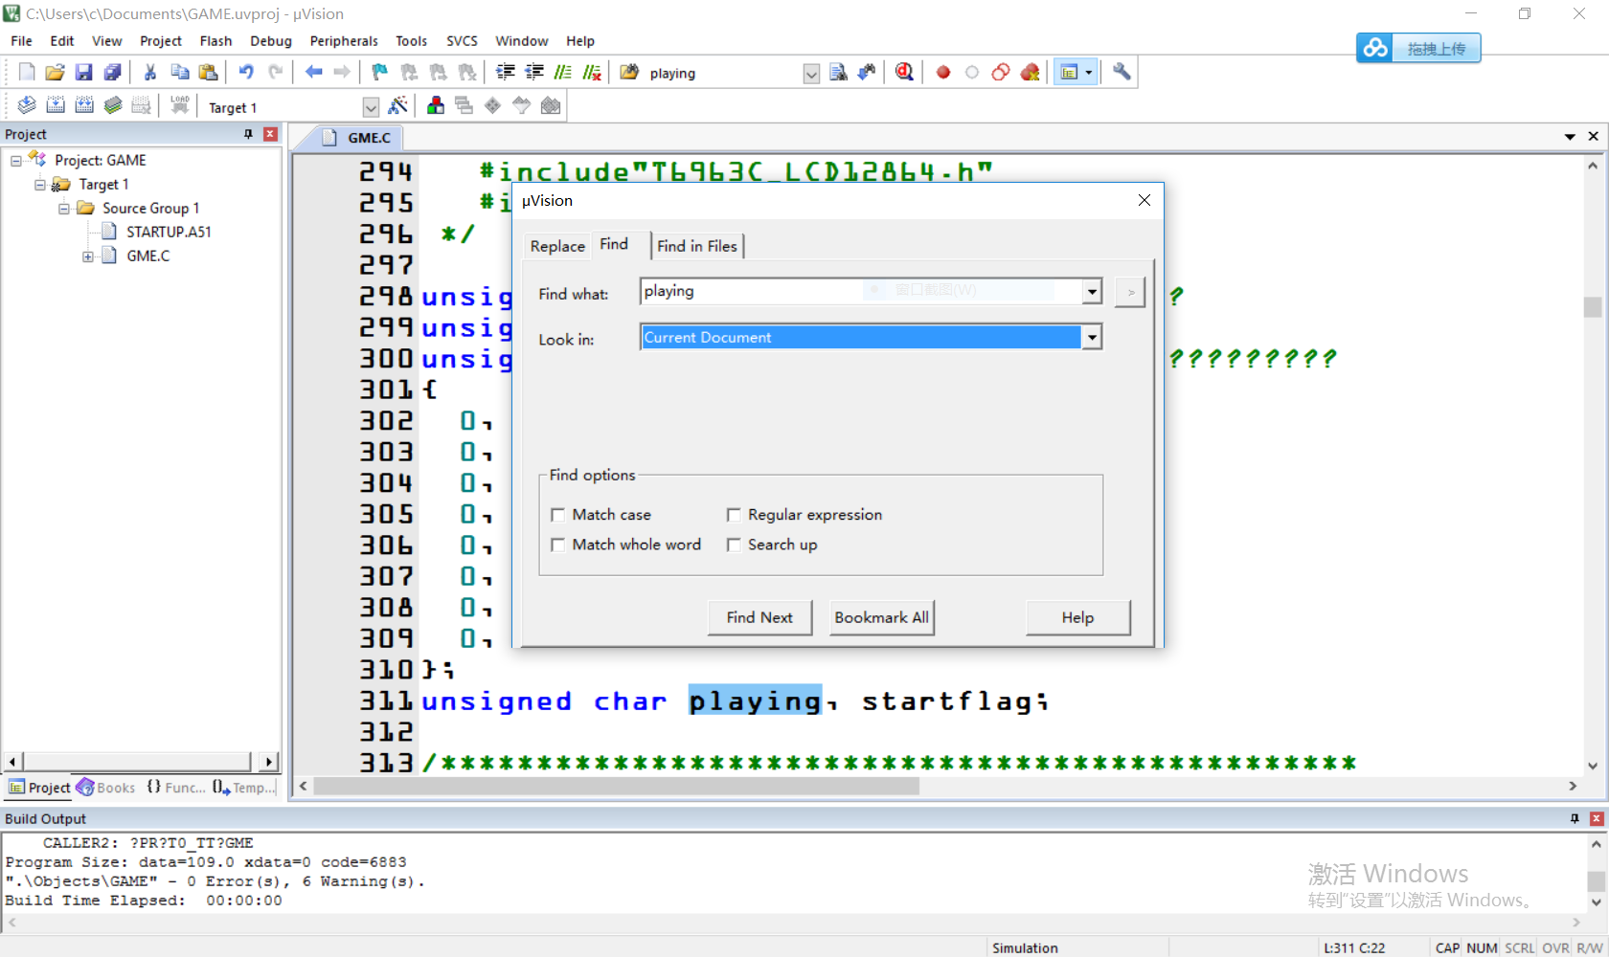Expand the GME.C tree node
This screenshot has height=957, width=1609.
pyautogui.click(x=88, y=256)
